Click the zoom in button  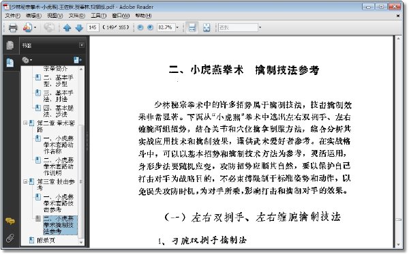click(150, 27)
